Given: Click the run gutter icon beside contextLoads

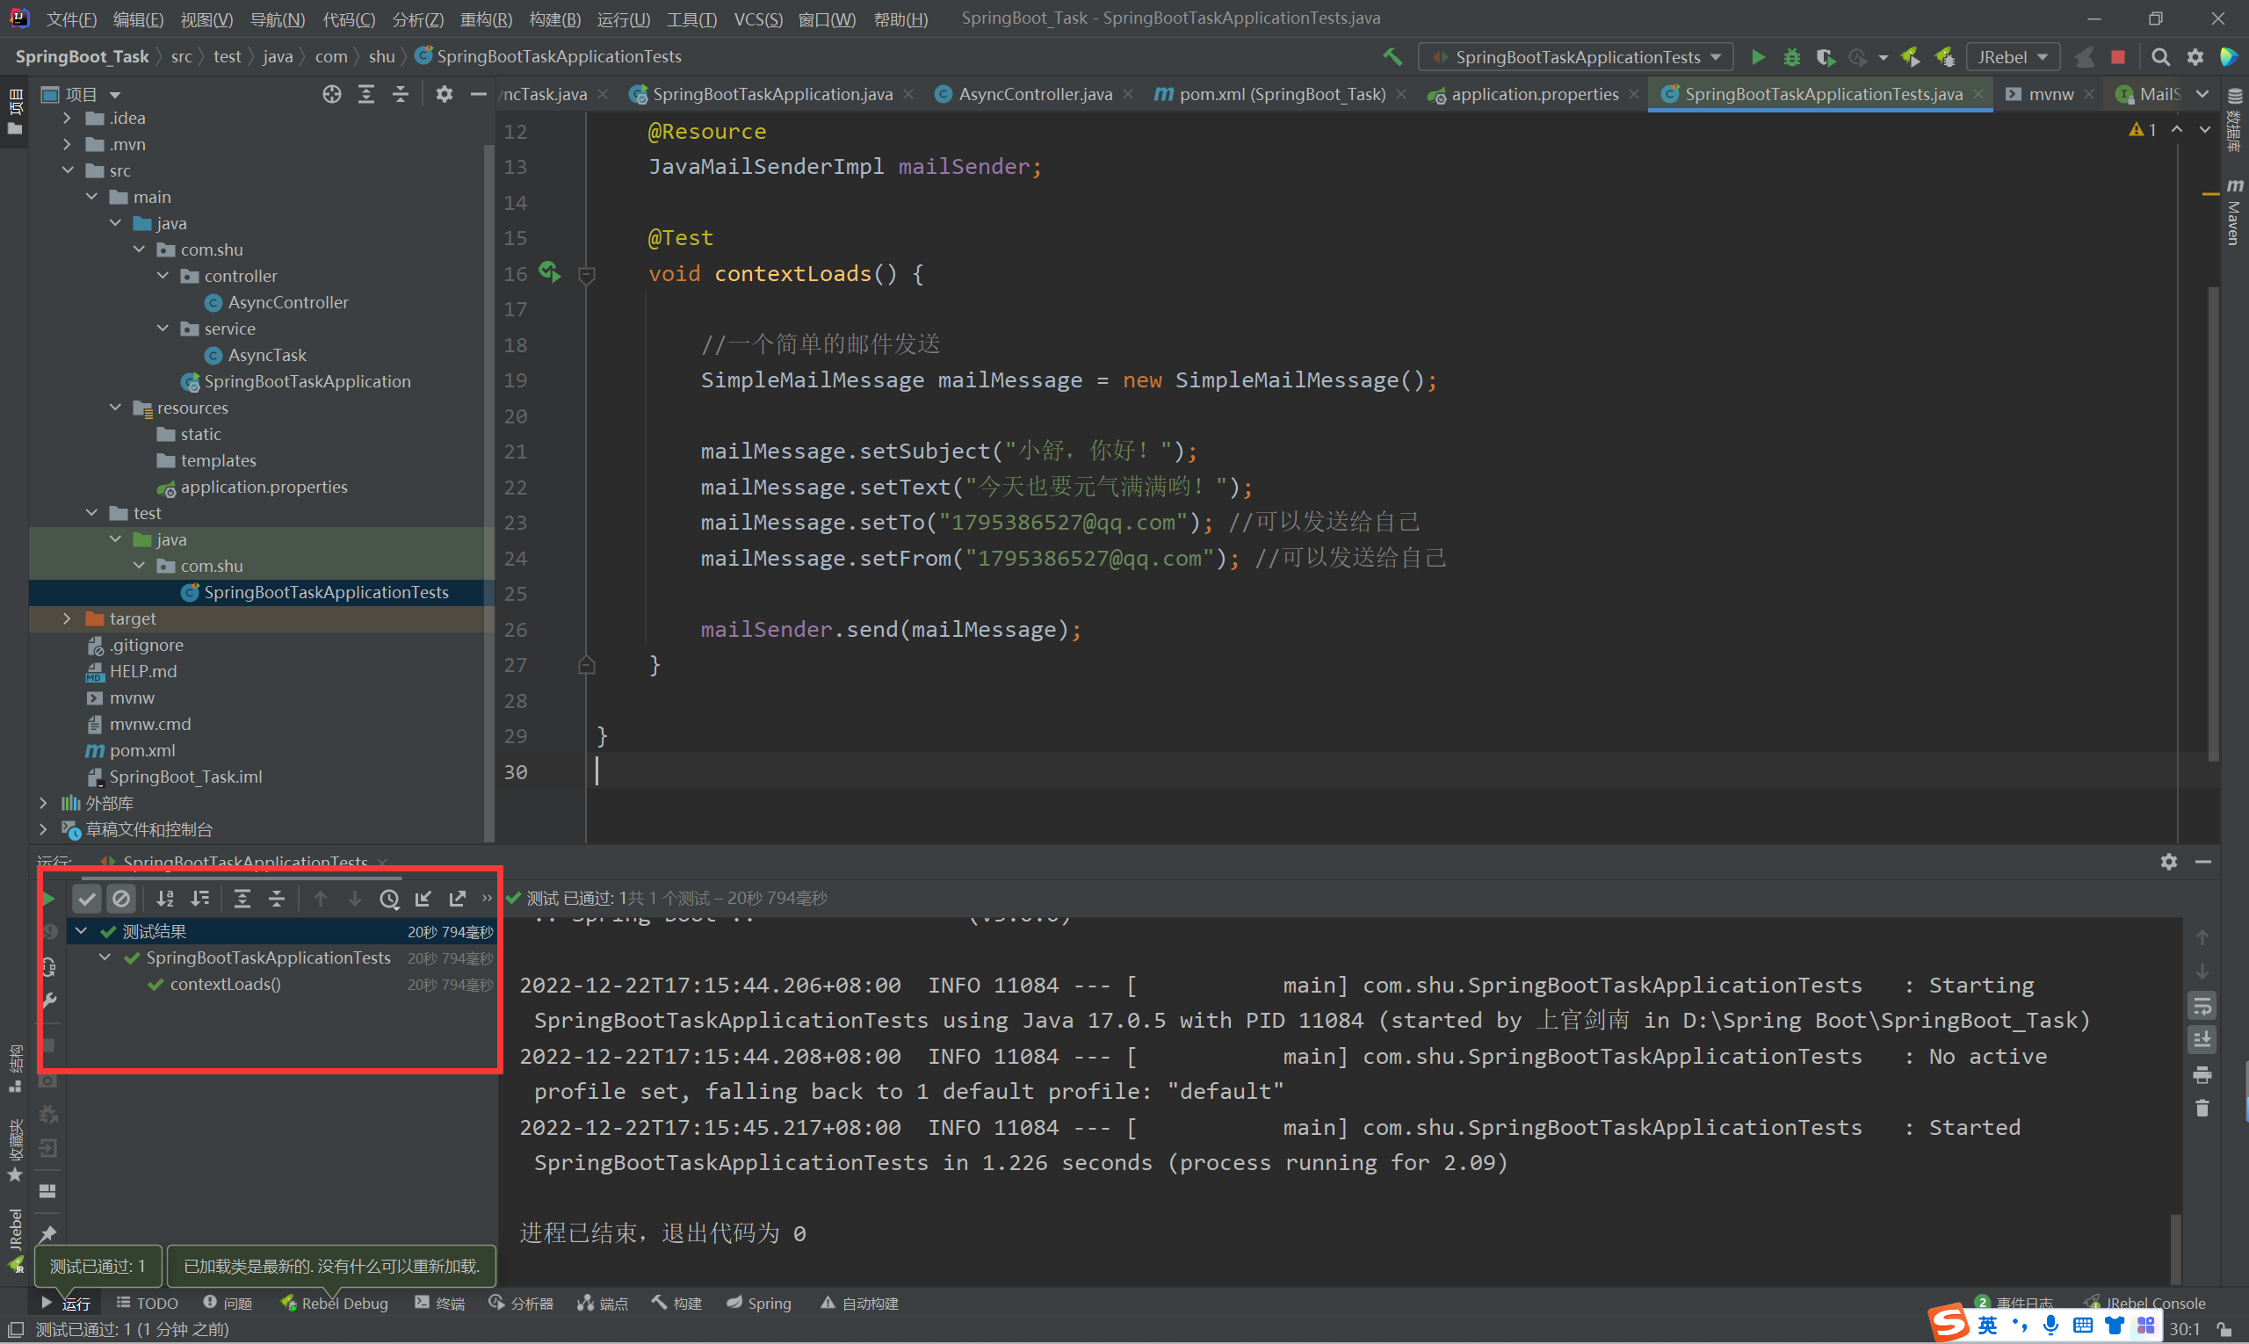Looking at the screenshot, I should click(x=549, y=271).
